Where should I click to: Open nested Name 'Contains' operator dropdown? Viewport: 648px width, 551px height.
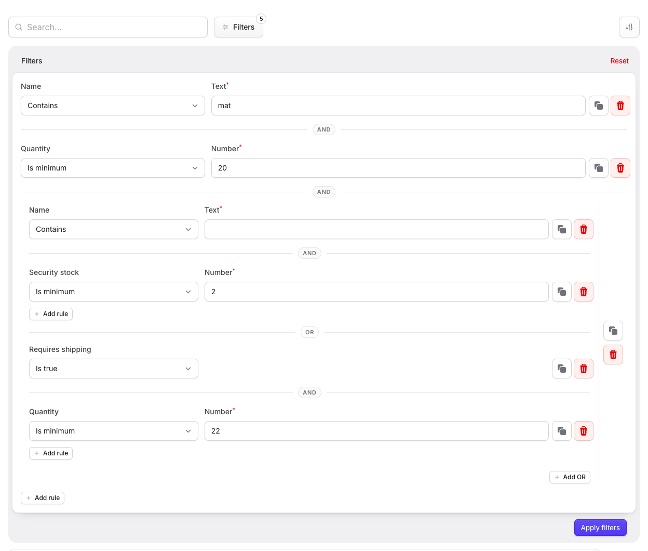point(114,229)
